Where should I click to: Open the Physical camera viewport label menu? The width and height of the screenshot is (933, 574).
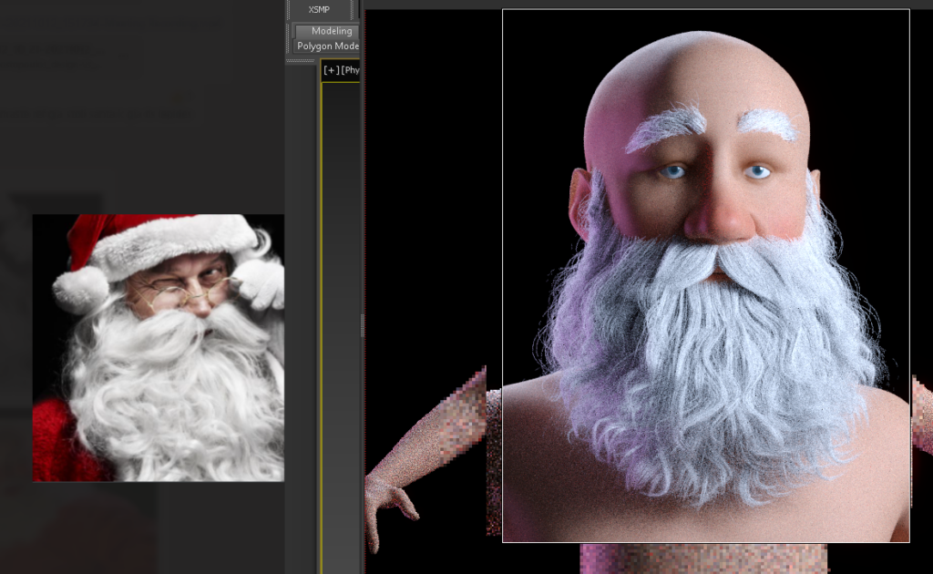(351, 70)
